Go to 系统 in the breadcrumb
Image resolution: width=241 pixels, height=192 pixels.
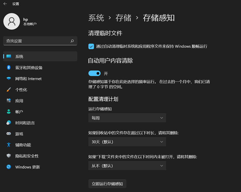click(96, 18)
